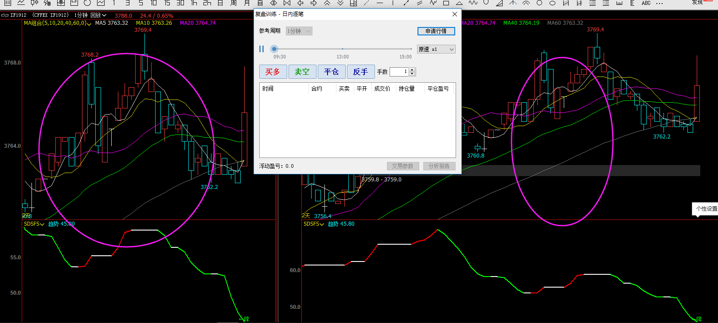This screenshot has height=323, width=718.
Task: Click the 手数 quantity input field
Action: [x=399, y=72]
